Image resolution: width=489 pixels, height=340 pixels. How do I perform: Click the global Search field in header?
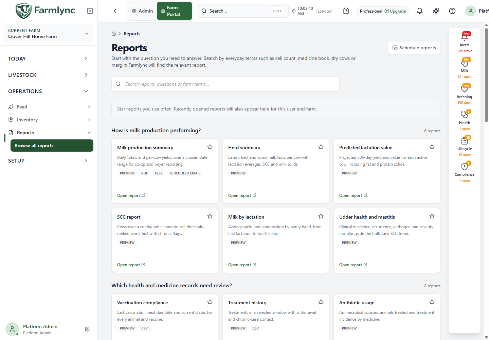pyautogui.click(x=242, y=11)
